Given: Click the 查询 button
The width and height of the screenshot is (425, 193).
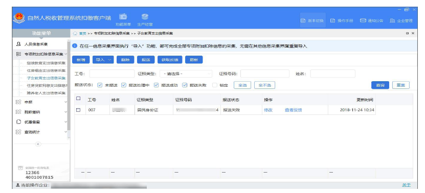Looking at the screenshot, I should tap(380, 85).
